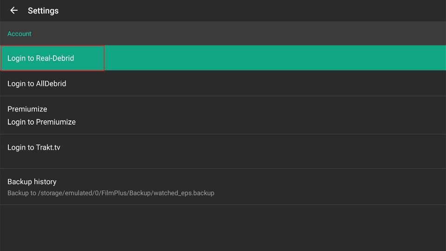Image resolution: width=446 pixels, height=251 pixels.
Task: Click the Trakt.tv account entry
Action: [x=223, y=152]
